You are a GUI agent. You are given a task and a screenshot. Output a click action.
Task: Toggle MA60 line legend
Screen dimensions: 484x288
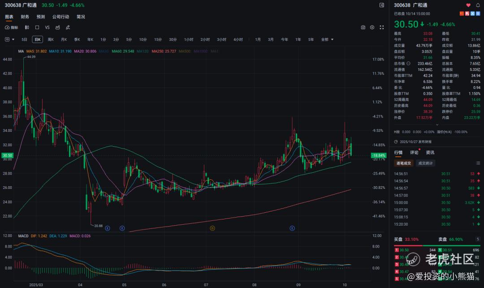(x=123, y=51)
